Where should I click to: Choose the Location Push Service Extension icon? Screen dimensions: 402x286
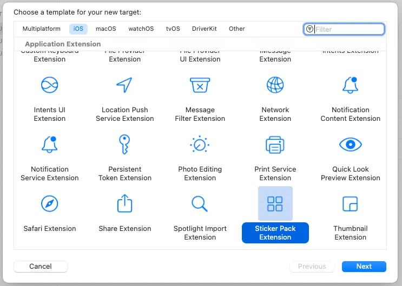124,85
